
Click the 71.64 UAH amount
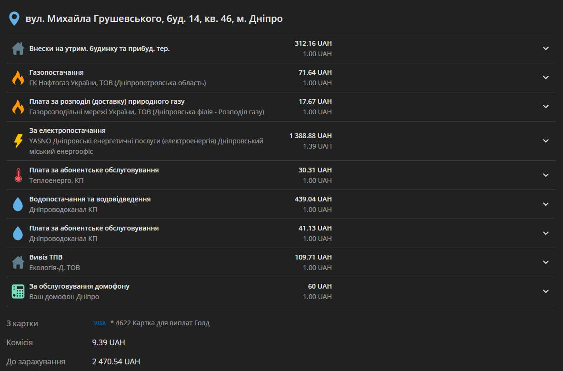[x=315, y=72]
